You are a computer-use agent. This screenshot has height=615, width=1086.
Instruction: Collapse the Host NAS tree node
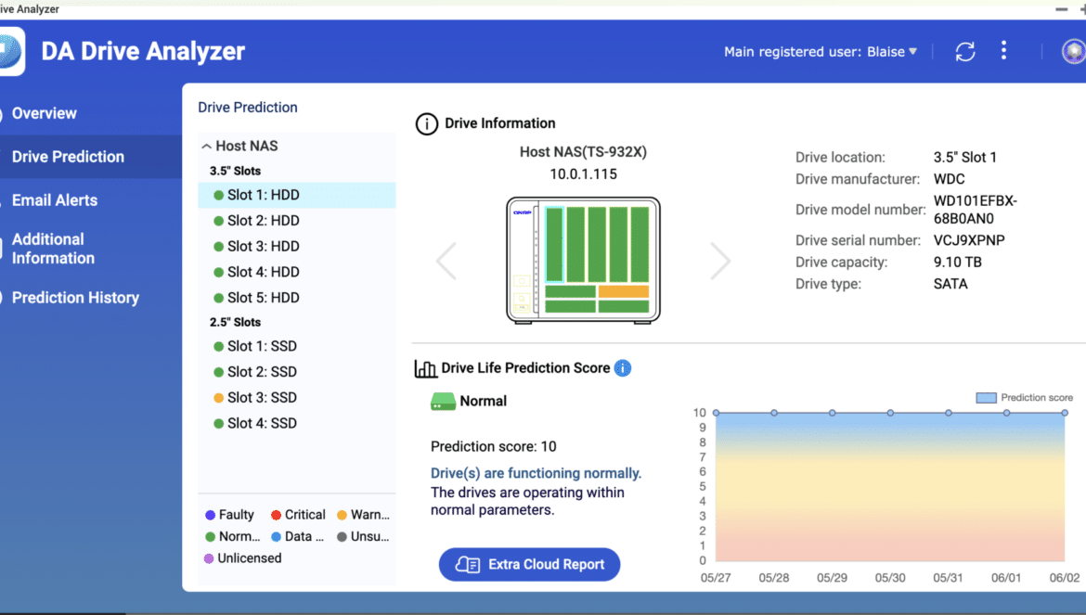point(206,146)
